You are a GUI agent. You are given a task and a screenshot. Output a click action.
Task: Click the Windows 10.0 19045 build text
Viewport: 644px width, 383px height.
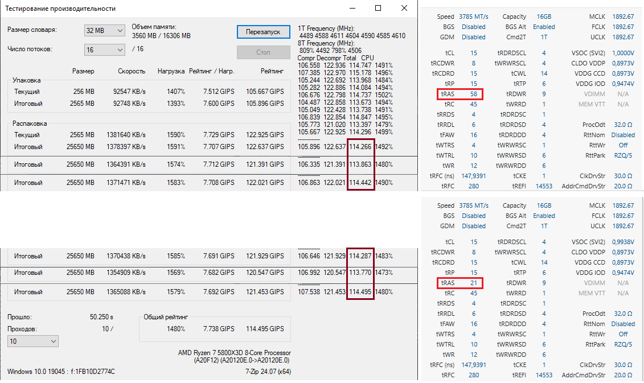(x=61, y=372)
